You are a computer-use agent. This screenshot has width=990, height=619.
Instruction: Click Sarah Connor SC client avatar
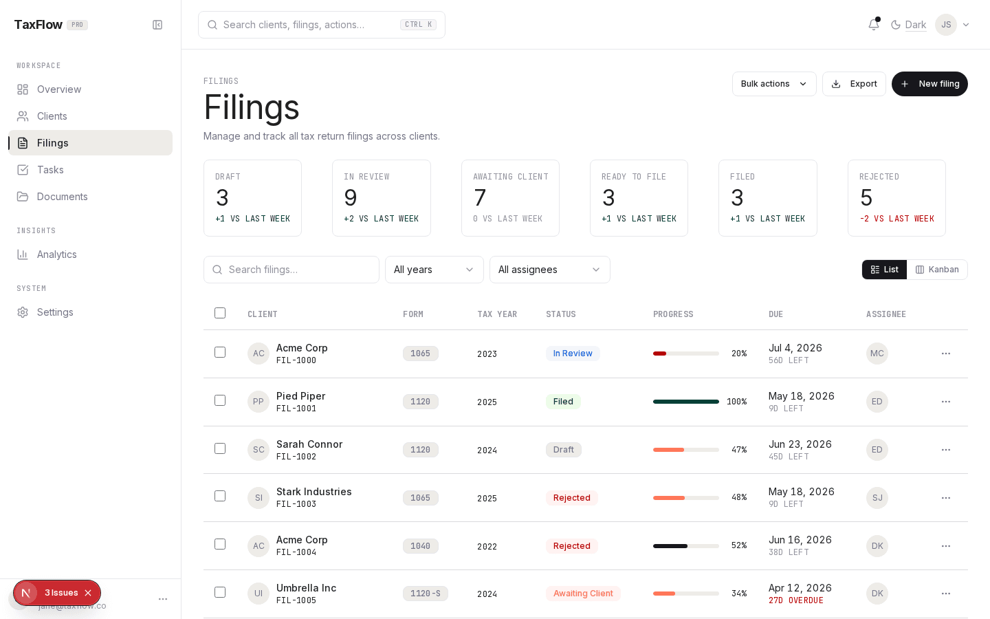tap(258, 450)
